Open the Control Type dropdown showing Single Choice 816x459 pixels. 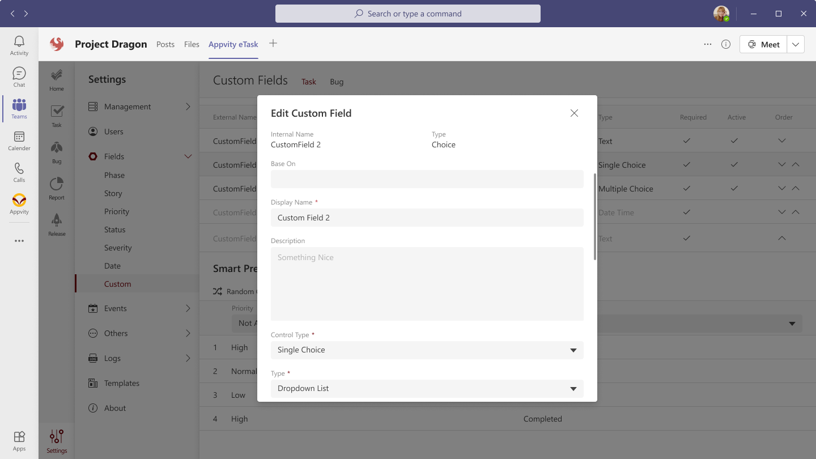tap(427, 350)
